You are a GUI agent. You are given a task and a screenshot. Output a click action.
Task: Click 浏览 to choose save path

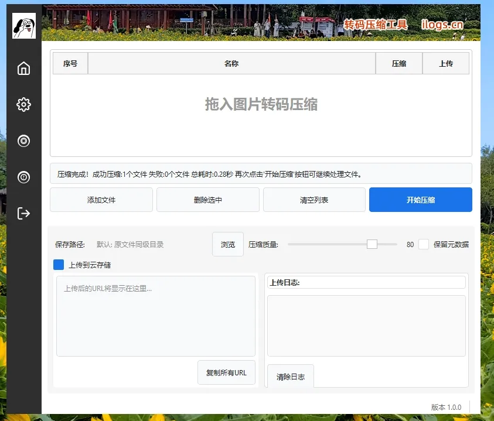point(228,244)
